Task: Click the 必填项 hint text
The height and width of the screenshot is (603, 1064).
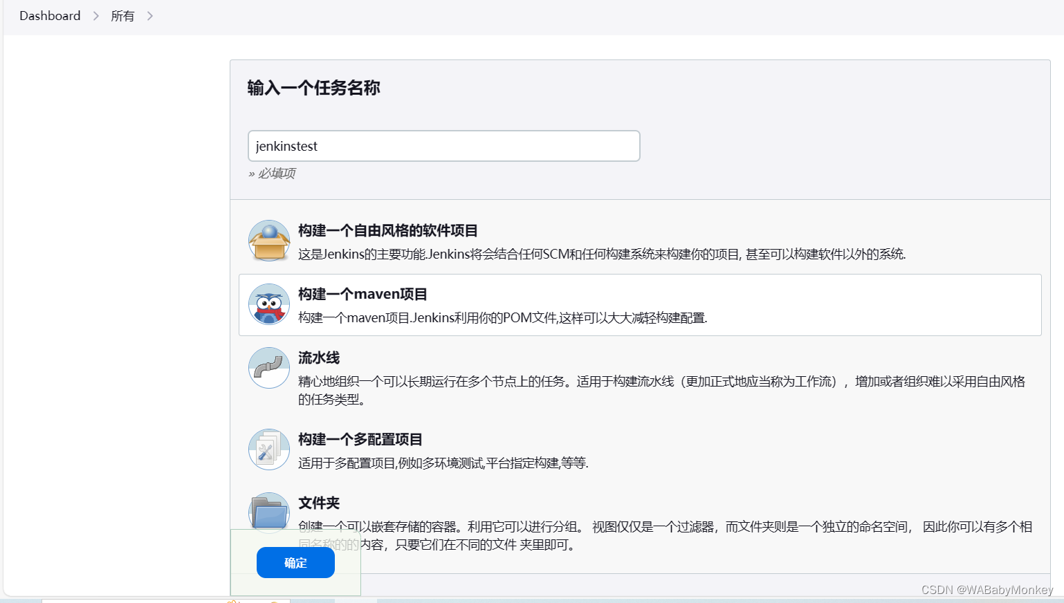Action: [x=272, y=173]
